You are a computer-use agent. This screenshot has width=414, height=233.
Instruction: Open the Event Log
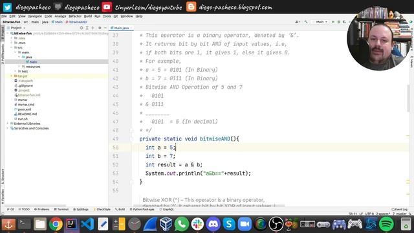pos(400,209)
